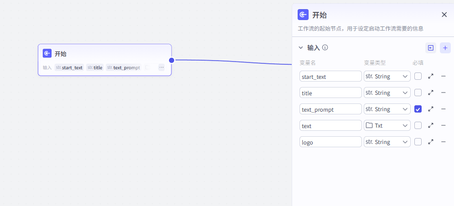Click the info icon beside 输入 label
The height and width of the screenshot is (206, 454).
[325, 47]
